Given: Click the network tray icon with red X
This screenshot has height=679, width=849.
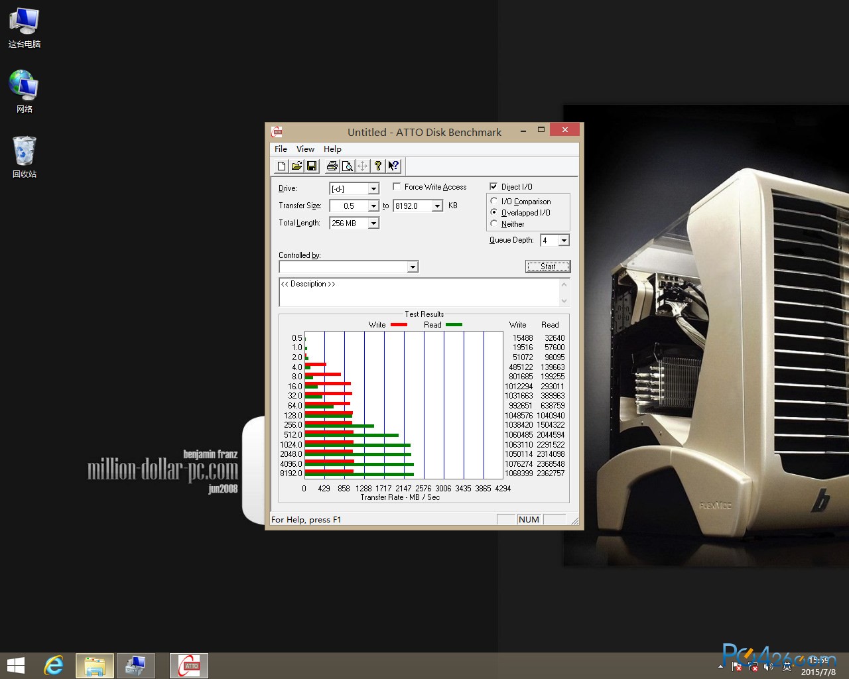Looking at the screenshot, I should pyautogui.click(x=753, y=666).
